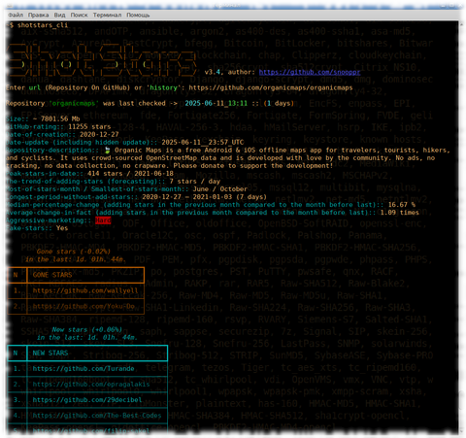Viewport: 466px width, 438px height.
Task: Click the 'June / October' months value
Action: point(219,189)
